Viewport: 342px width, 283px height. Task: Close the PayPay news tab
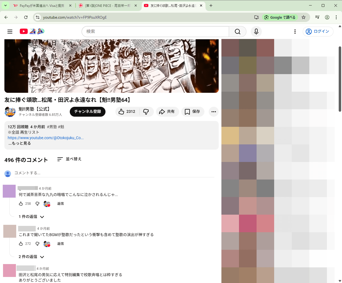pos(70,5)
